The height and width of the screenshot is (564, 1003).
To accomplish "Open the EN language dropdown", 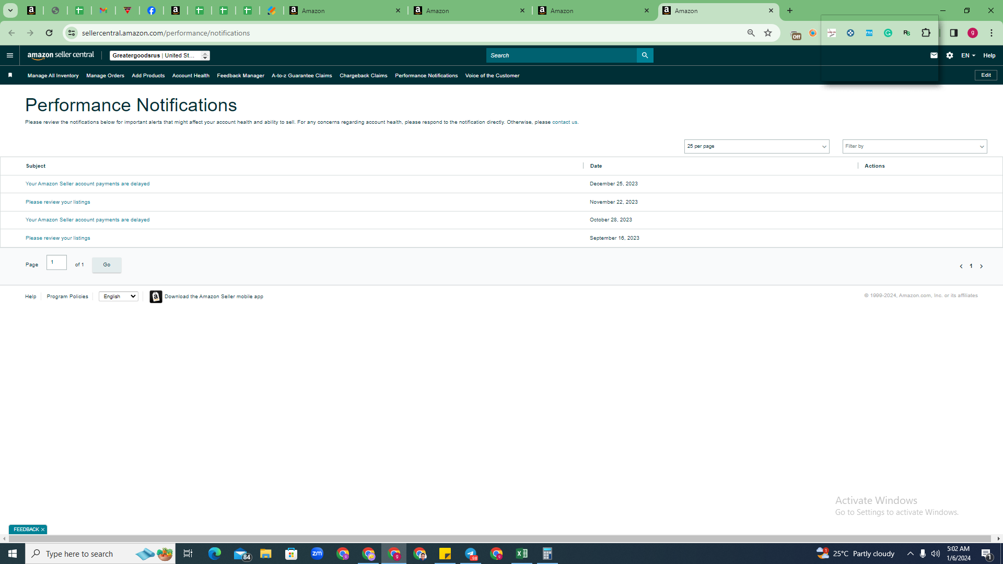I will (x=968, y=55).
